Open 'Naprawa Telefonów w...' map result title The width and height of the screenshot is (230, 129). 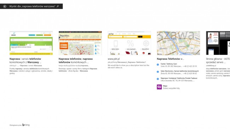click(x=171, y=59)
